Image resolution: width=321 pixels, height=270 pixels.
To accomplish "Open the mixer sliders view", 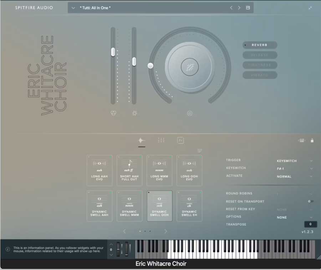I will point(161,141).
